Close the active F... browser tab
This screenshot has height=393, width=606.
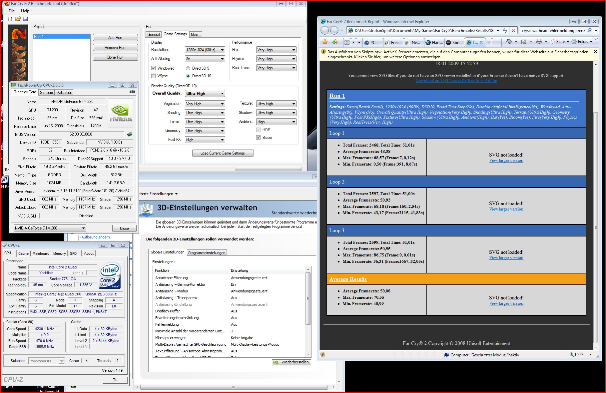(x=481, y=42)
